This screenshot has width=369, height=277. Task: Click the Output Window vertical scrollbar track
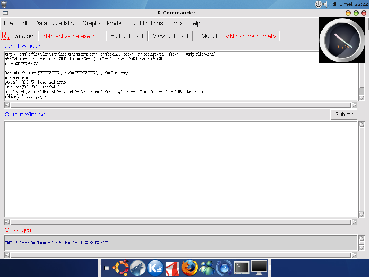click(x=361, y=170)
